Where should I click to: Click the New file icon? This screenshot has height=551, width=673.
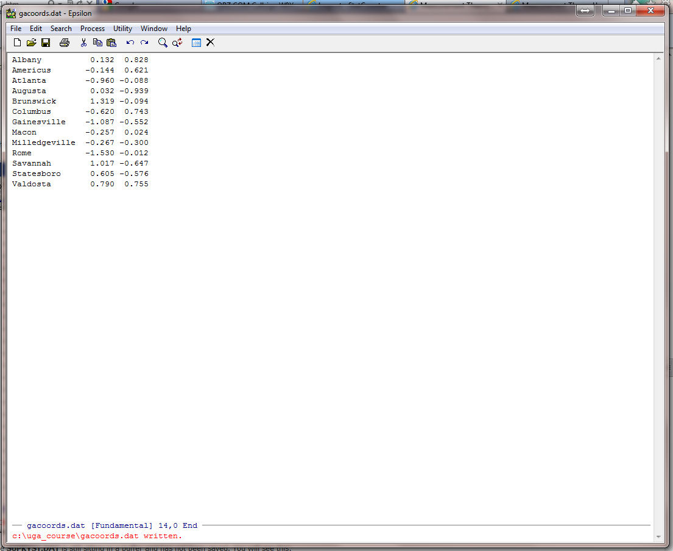(17, 43)
